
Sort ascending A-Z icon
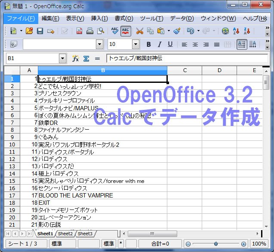coord(236,31)
